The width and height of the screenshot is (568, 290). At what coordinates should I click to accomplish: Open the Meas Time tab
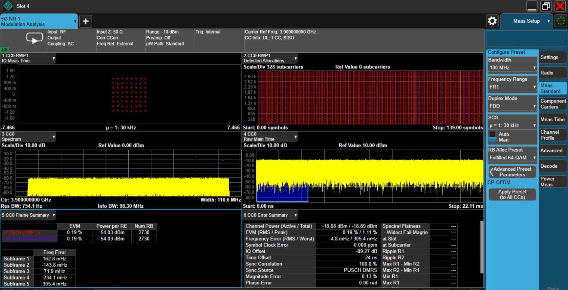[553, 120]
